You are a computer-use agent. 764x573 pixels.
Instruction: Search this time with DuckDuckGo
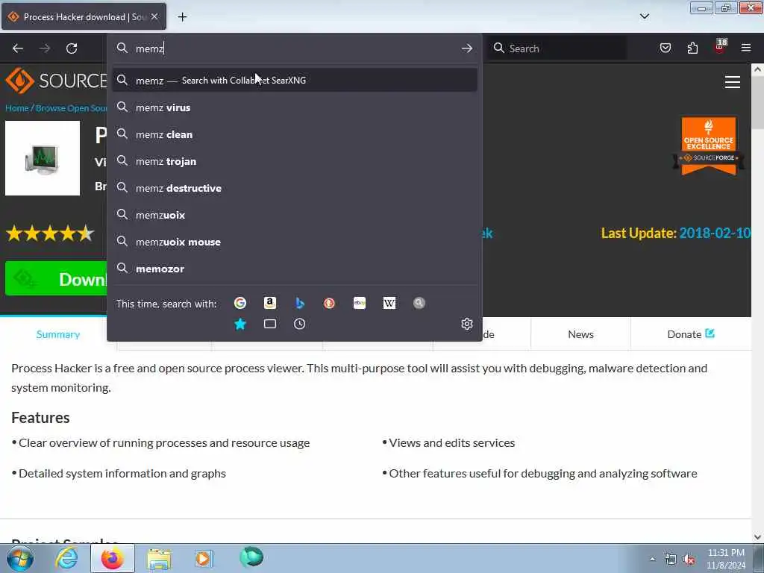click(329, 303)
